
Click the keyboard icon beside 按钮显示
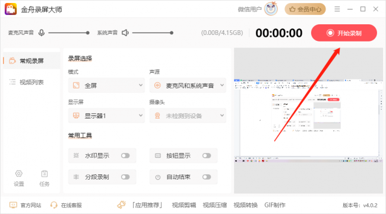(157, 155)
